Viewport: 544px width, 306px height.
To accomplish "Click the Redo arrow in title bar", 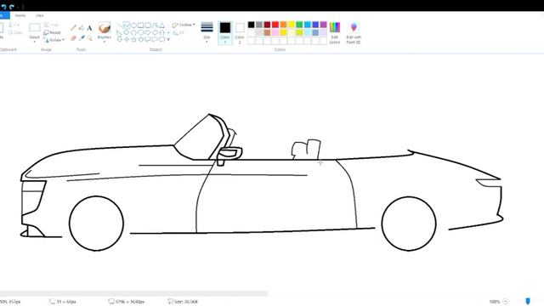I will (x=11, y=7).
